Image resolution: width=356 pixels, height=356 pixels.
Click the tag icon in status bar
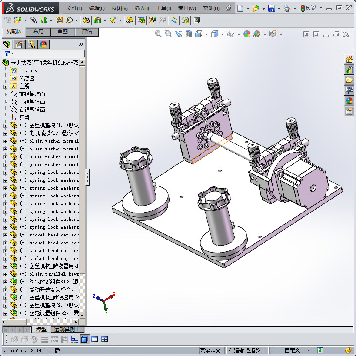(348, 350)
